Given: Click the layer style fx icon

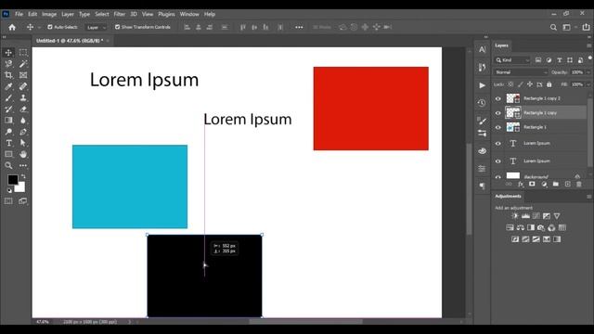Looking at the screenshot, I should (521, 184).
